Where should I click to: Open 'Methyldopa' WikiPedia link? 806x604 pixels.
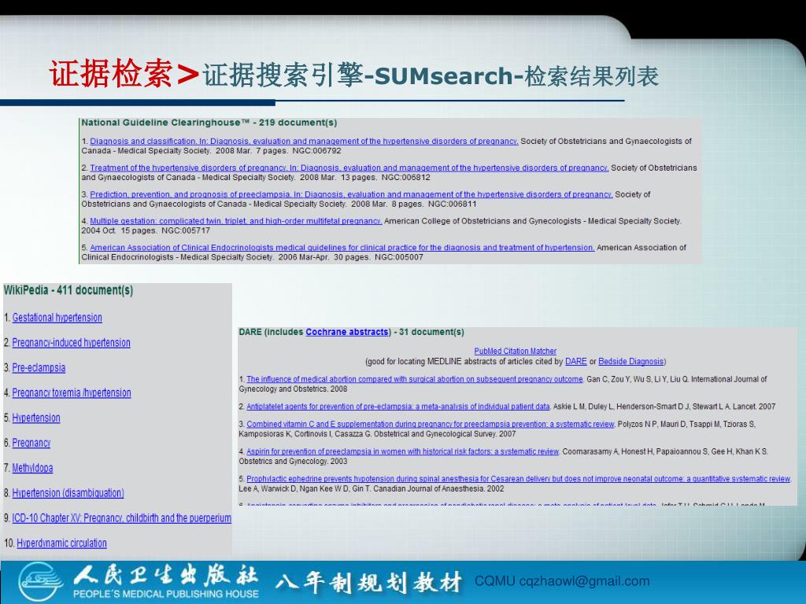tap(32, 469)
